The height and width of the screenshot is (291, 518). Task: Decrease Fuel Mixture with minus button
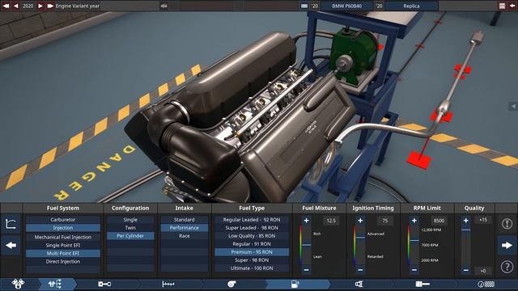(306, 270)
